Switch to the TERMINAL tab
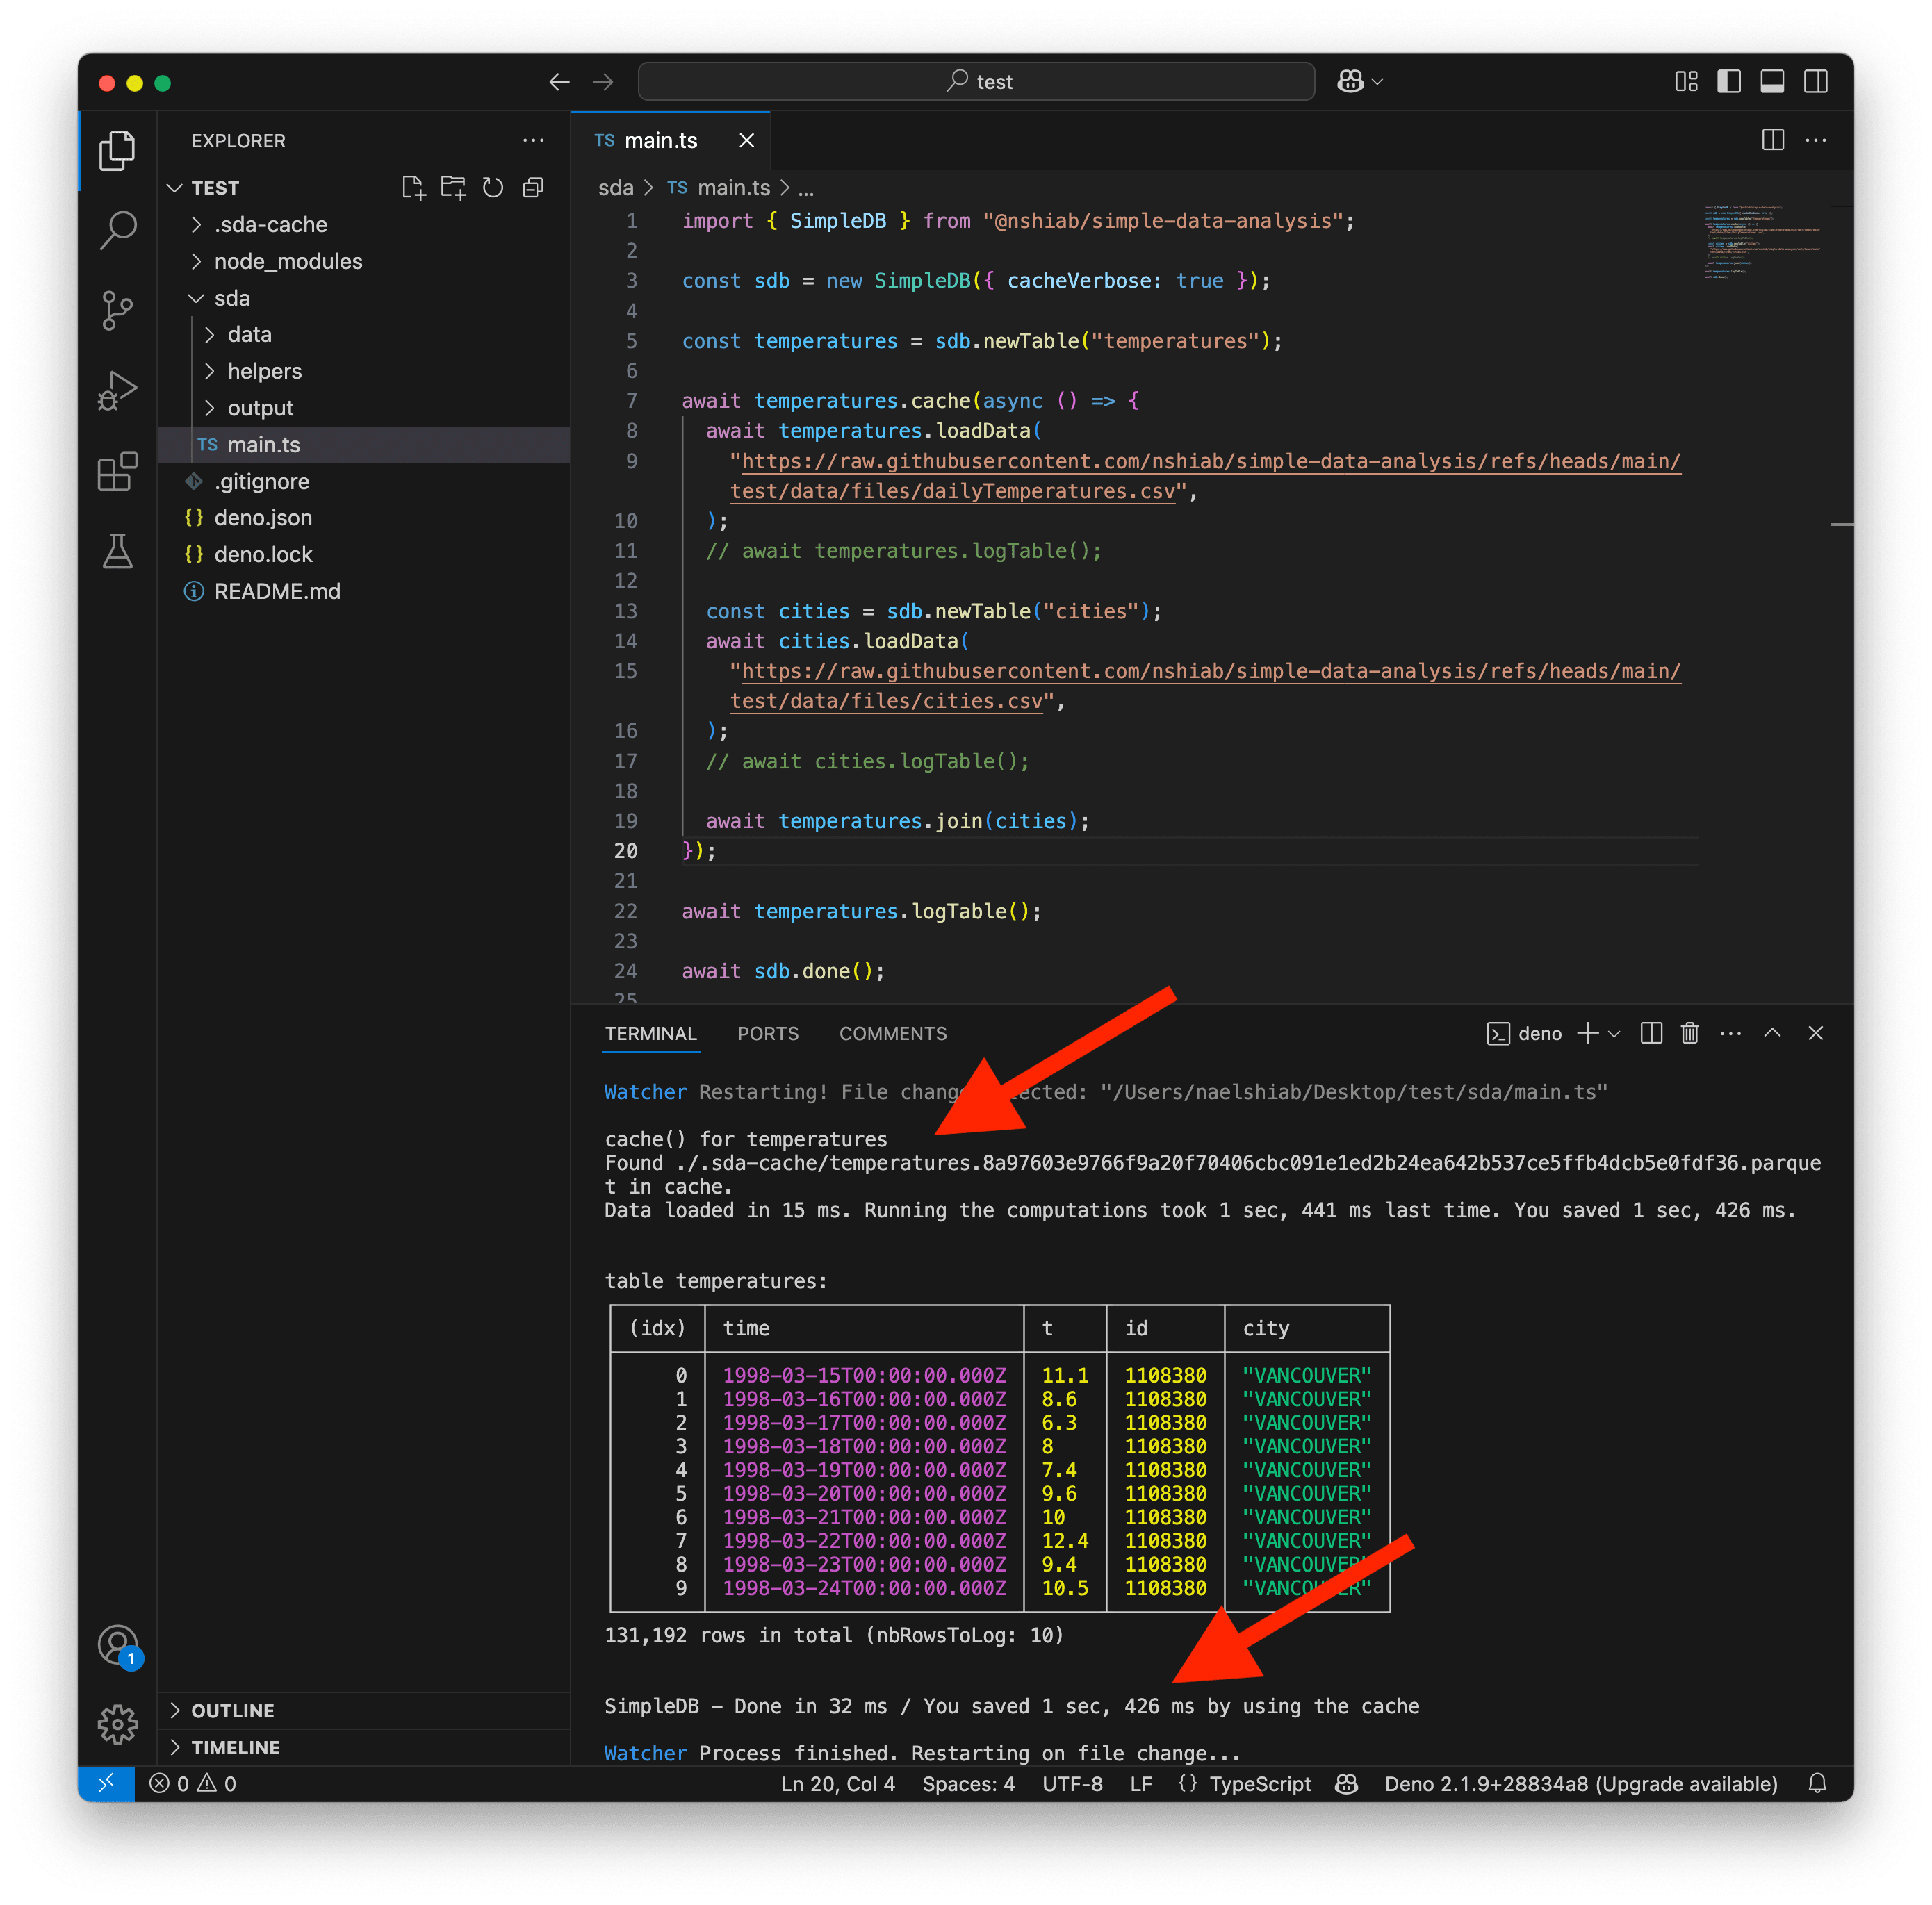 pyautogui.click(x=650, y=1034)
